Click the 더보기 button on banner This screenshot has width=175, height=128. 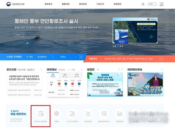pyautogui.click(x=19, y=35)
